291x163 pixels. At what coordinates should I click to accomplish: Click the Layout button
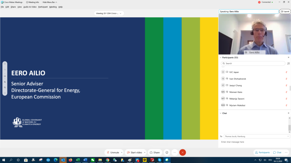tap(285, 12)
